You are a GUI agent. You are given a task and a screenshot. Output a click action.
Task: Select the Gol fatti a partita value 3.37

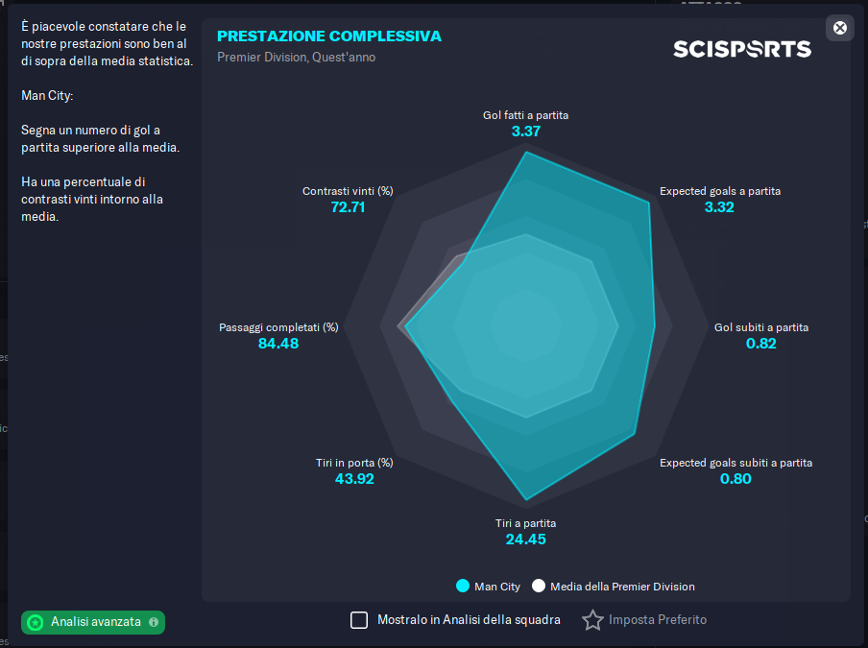[x=525, y=132]
